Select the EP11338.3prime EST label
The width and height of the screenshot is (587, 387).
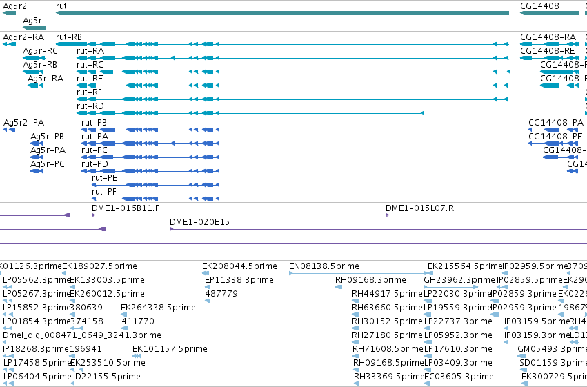click(239, 280)
